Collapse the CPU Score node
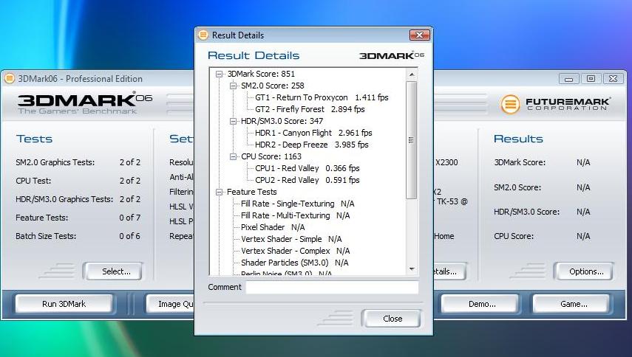The image size is (632, 357). (x=234, y=156)
